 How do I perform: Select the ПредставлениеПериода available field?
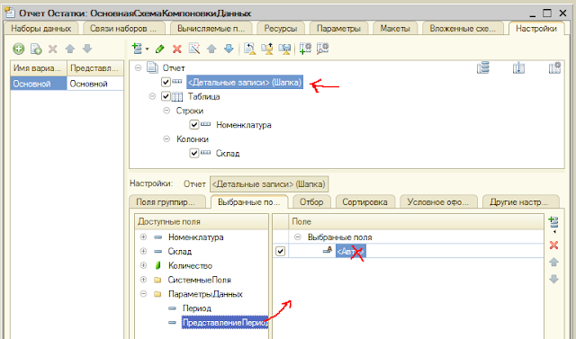(225, 323)
